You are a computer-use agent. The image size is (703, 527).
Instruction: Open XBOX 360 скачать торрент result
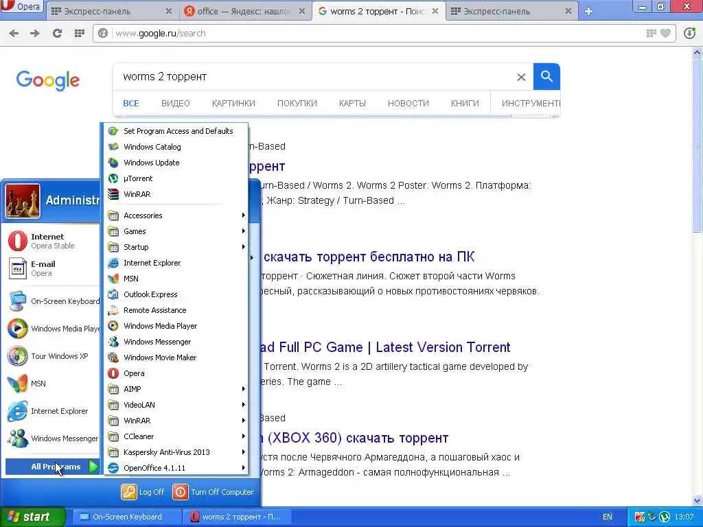354,438
